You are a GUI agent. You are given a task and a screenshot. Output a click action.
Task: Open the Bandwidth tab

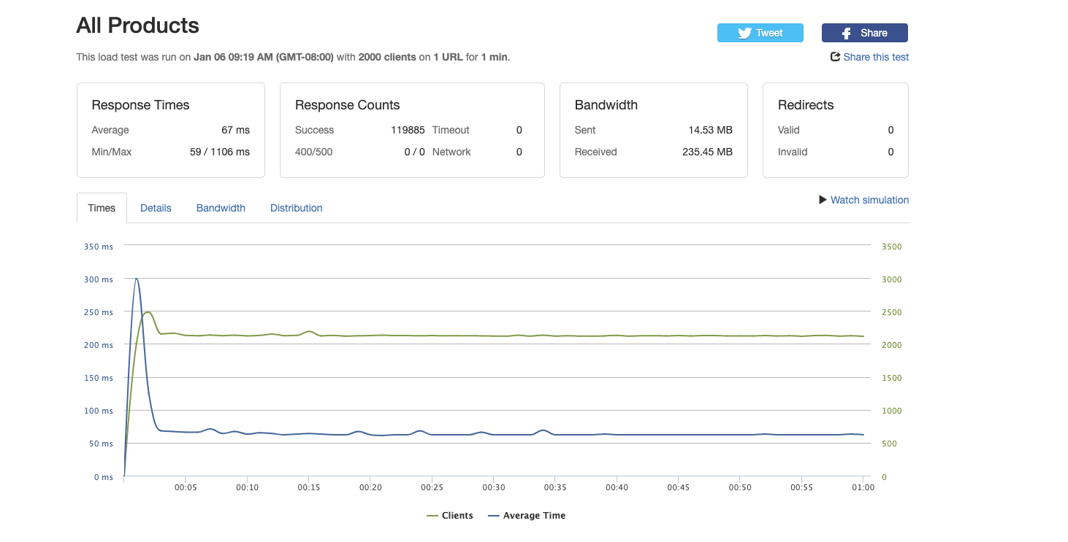pyautogui.click(x=221, y=208)
